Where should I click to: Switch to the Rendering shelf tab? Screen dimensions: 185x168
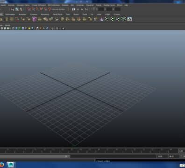coord(45,14)
